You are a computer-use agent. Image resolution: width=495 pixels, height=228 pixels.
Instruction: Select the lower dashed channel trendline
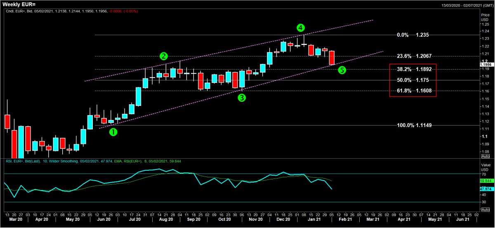coord(242,90)
